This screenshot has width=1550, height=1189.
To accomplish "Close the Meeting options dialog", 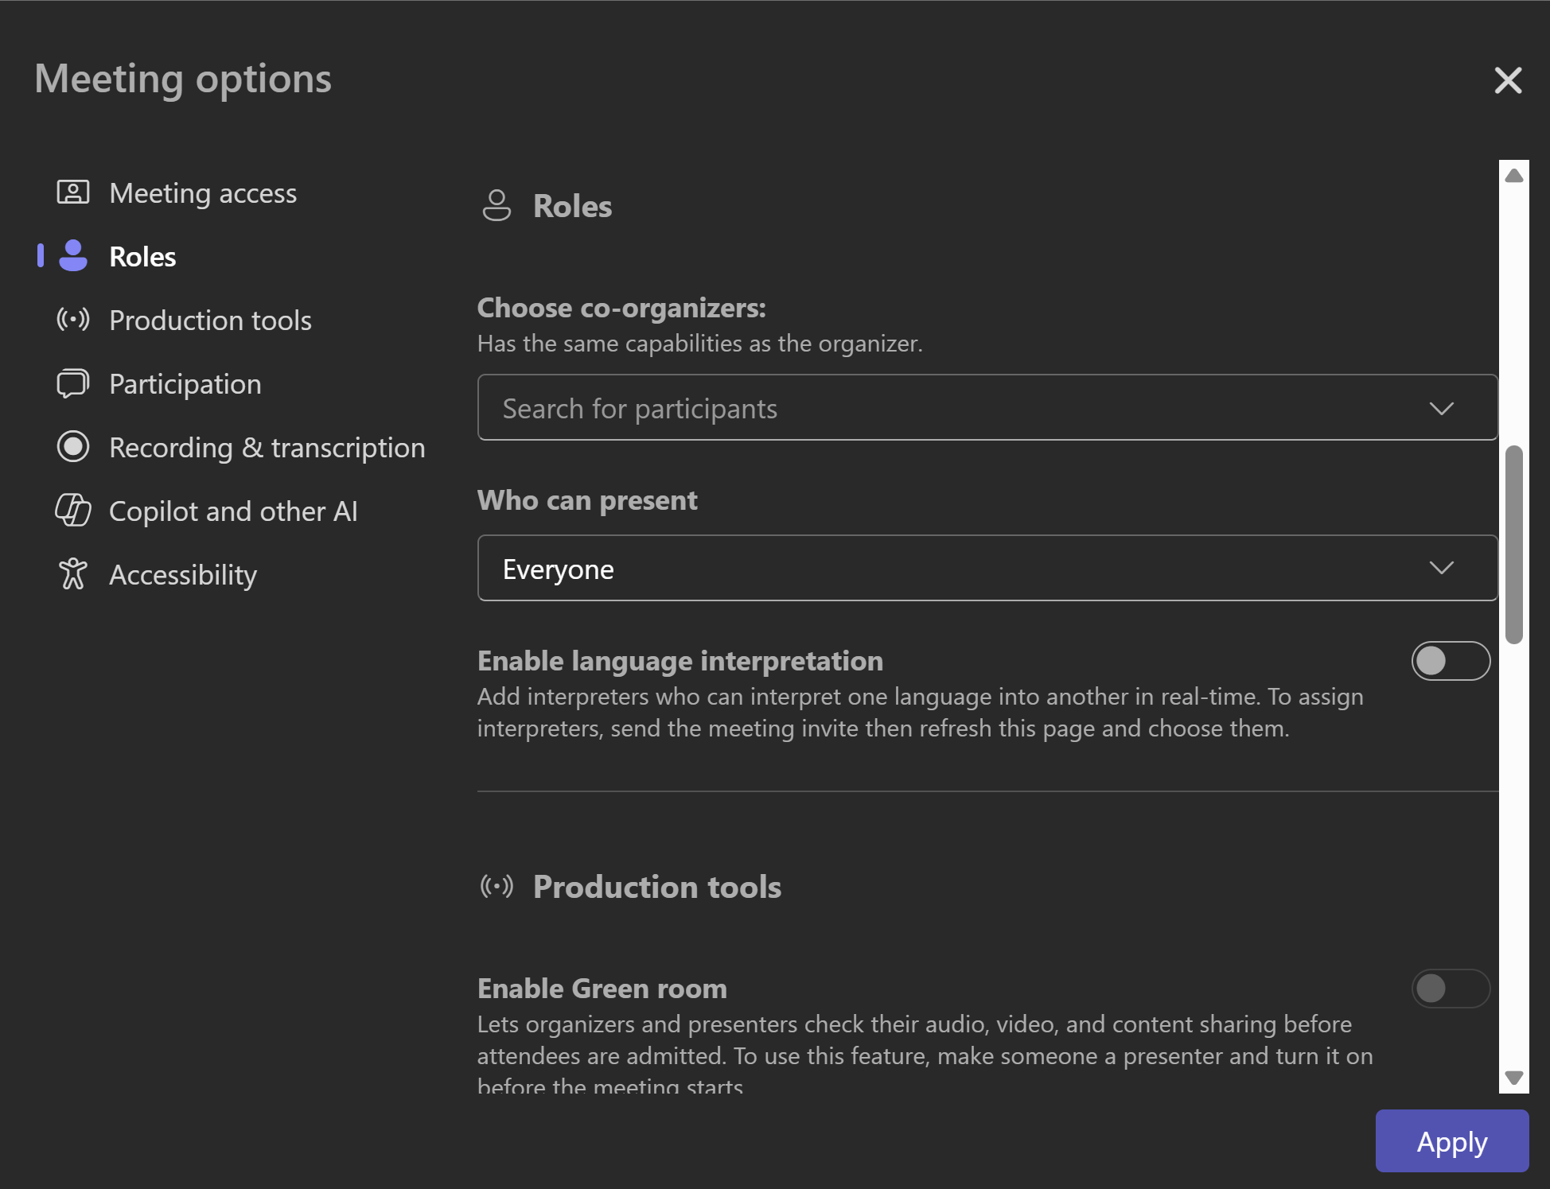I will point(1507,80).
